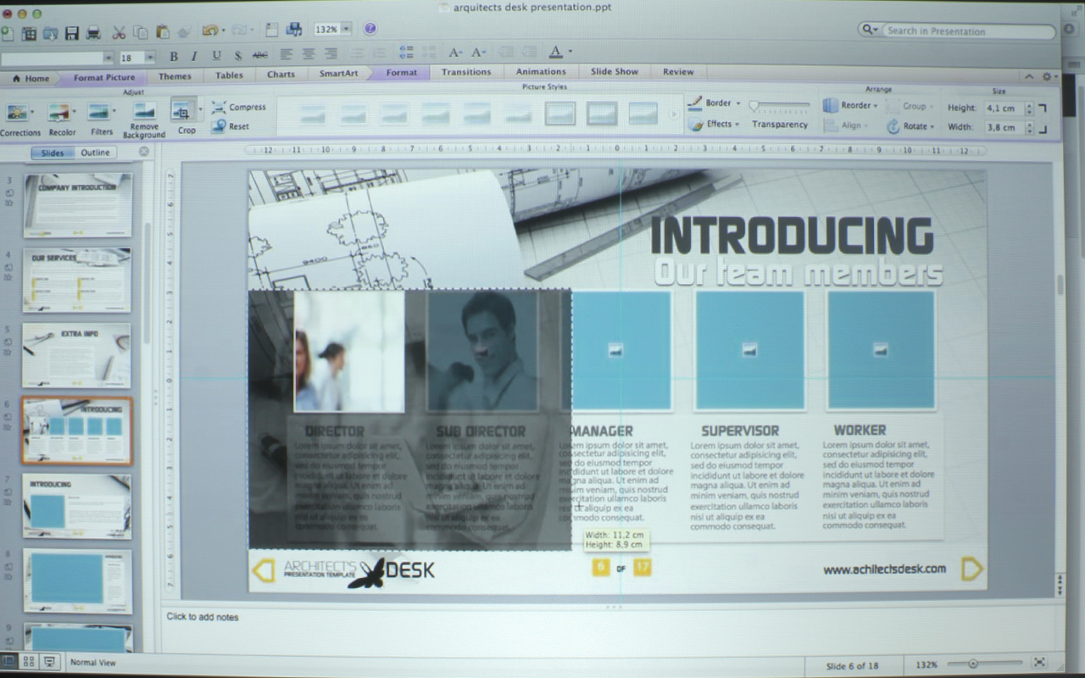1085x678 pixels.
Task: Close the slides sidebar pane
Action: [144, 152]
